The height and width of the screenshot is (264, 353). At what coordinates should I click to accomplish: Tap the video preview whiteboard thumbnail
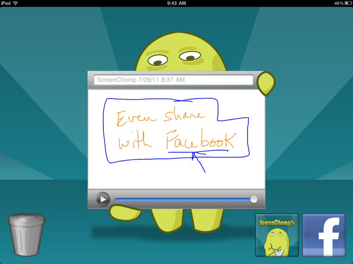point(176,139)
